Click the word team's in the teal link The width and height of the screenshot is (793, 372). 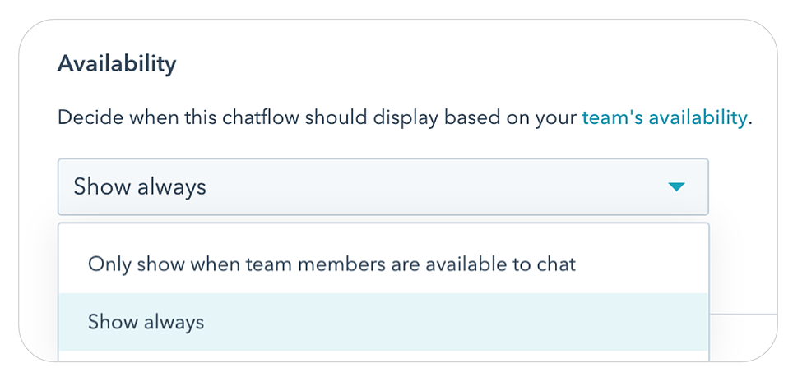[x=613, y=117]
